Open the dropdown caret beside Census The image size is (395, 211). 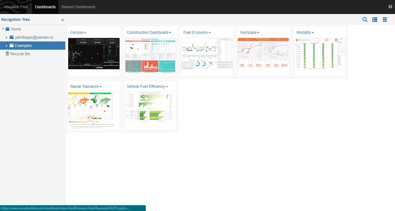tap(85, 33)
